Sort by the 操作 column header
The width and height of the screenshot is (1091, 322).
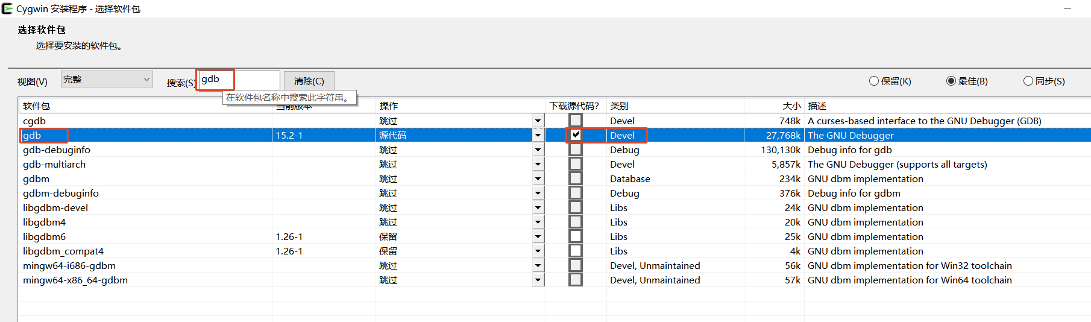coord(460,106)
